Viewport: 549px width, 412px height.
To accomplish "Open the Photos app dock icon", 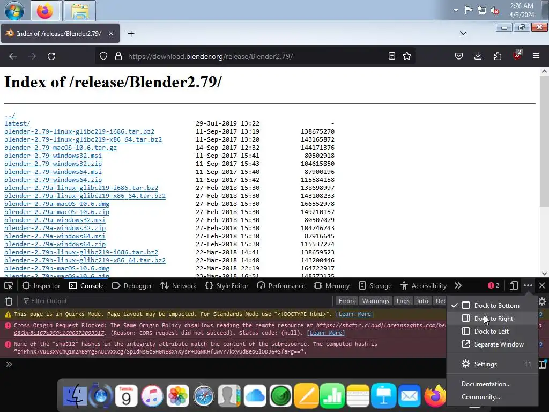I will coord(177,396).
